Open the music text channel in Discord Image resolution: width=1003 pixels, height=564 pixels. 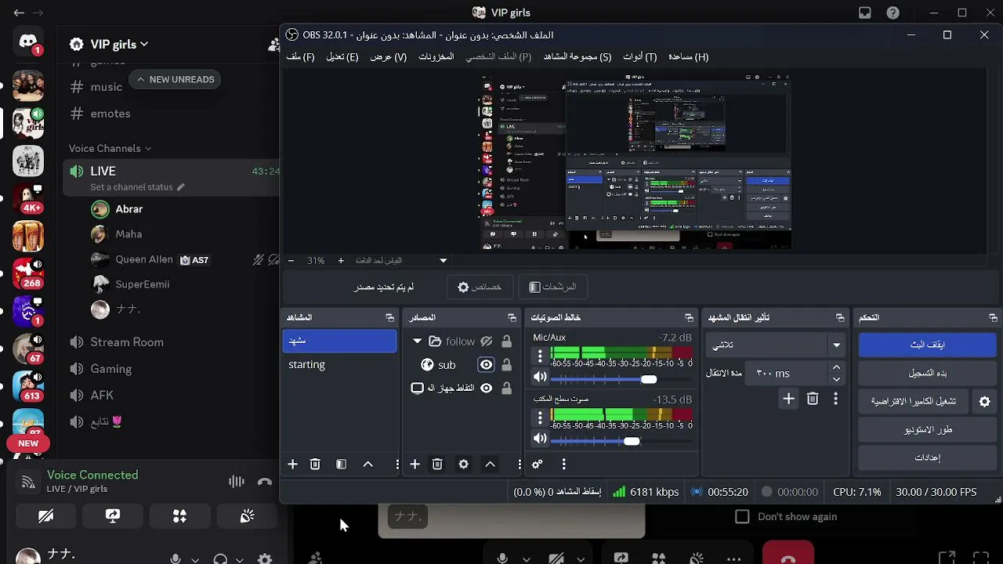click(x=106, y=87)
